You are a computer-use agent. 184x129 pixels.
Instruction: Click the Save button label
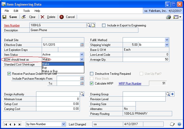pyautogui.click(x=13, y=17)
